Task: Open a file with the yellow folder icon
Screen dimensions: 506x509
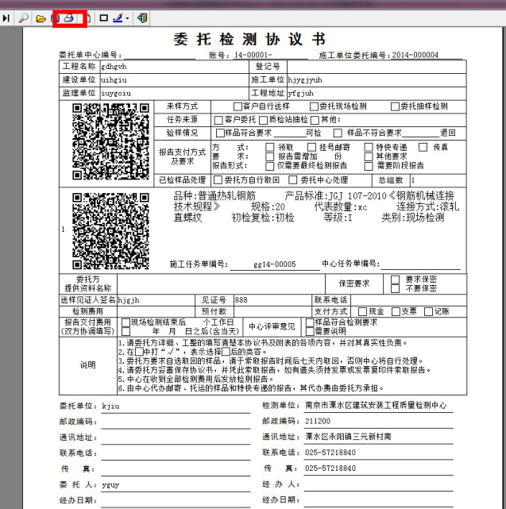Action: pos(40,17)
